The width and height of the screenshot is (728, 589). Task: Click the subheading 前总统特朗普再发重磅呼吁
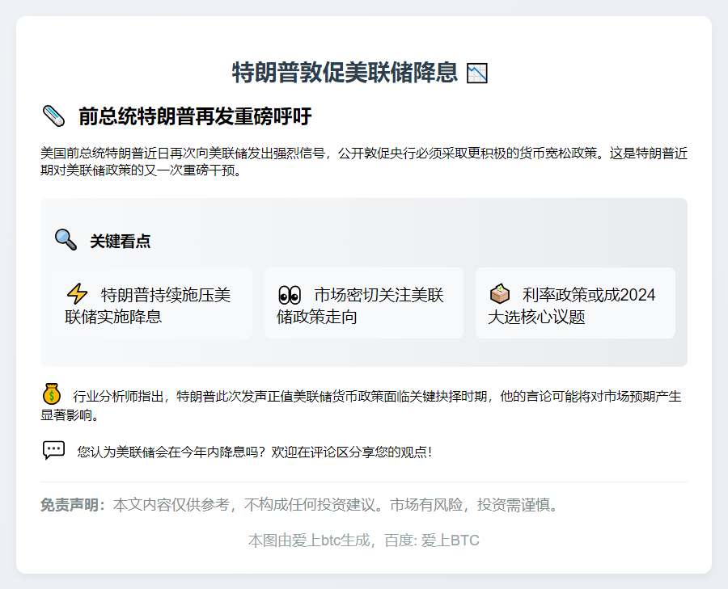click(x=195, y=116)
